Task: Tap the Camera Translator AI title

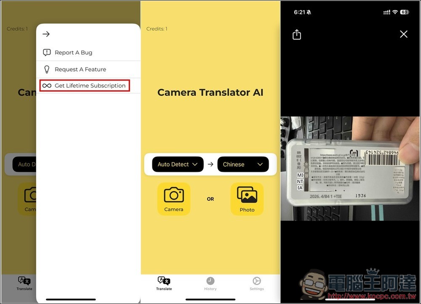Action: [210, 92]
